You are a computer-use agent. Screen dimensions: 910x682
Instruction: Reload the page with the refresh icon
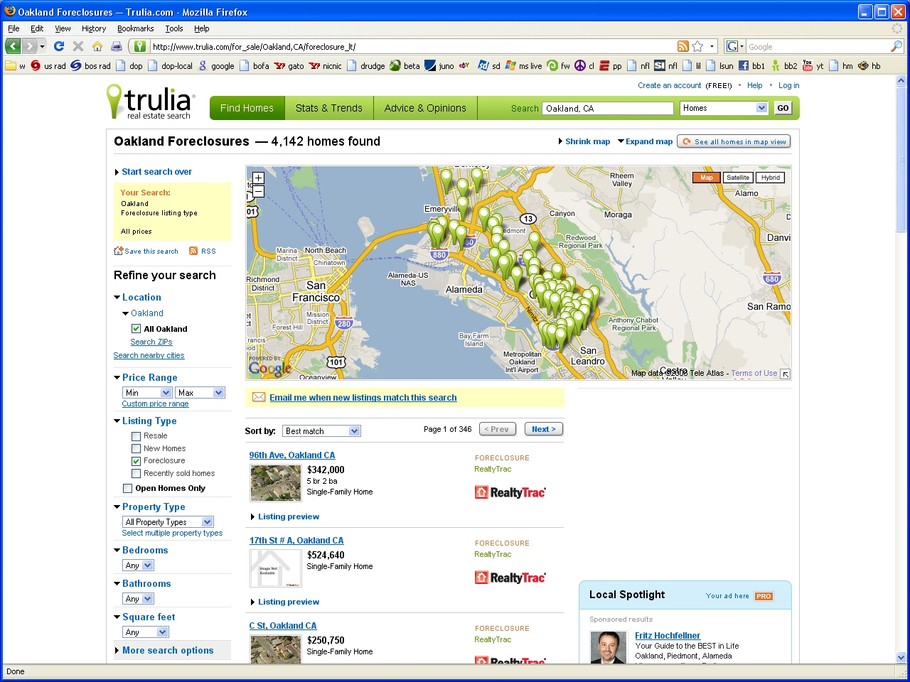(x=59, y=46)
